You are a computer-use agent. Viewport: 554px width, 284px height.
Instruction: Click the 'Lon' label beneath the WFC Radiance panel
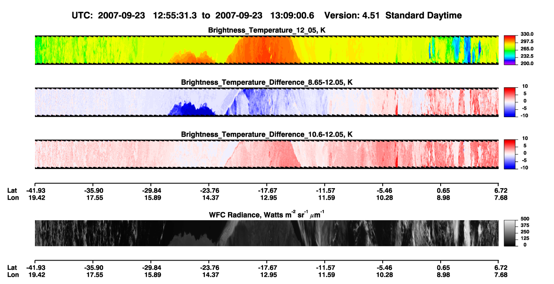tap(12, 275)
